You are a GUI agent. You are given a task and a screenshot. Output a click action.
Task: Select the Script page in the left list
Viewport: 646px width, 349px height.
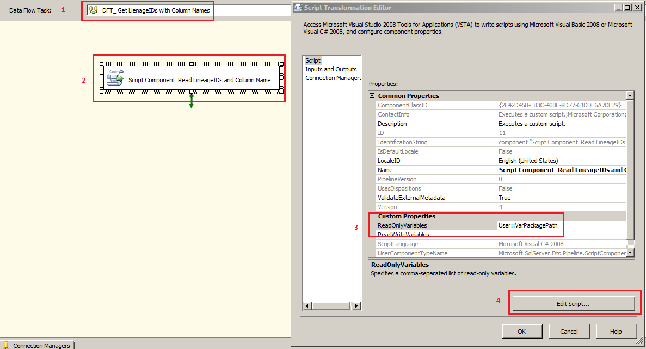coord(313,60)
